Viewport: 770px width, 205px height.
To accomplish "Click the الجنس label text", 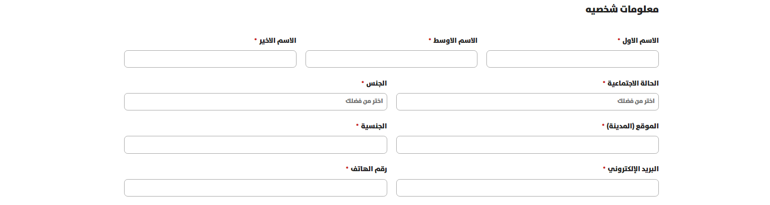I will coord(377,83).
